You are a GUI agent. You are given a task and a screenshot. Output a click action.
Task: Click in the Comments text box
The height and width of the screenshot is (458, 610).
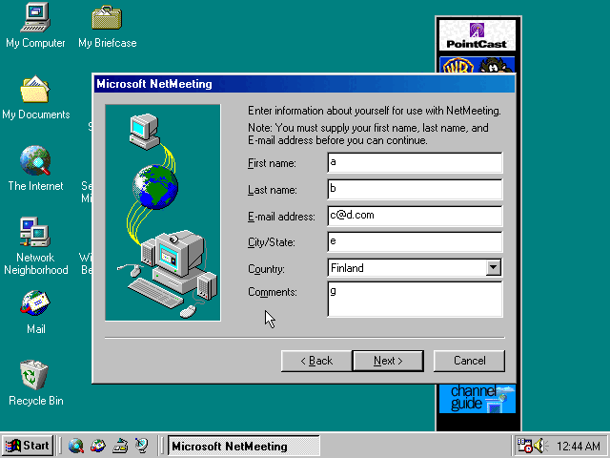[x=416, y=299]
